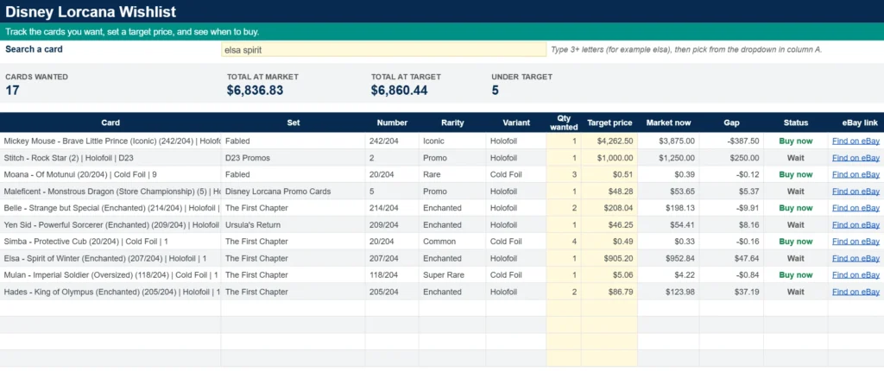
Task: Click gap value -$387.50 cell
Action: tap(732, 141)
